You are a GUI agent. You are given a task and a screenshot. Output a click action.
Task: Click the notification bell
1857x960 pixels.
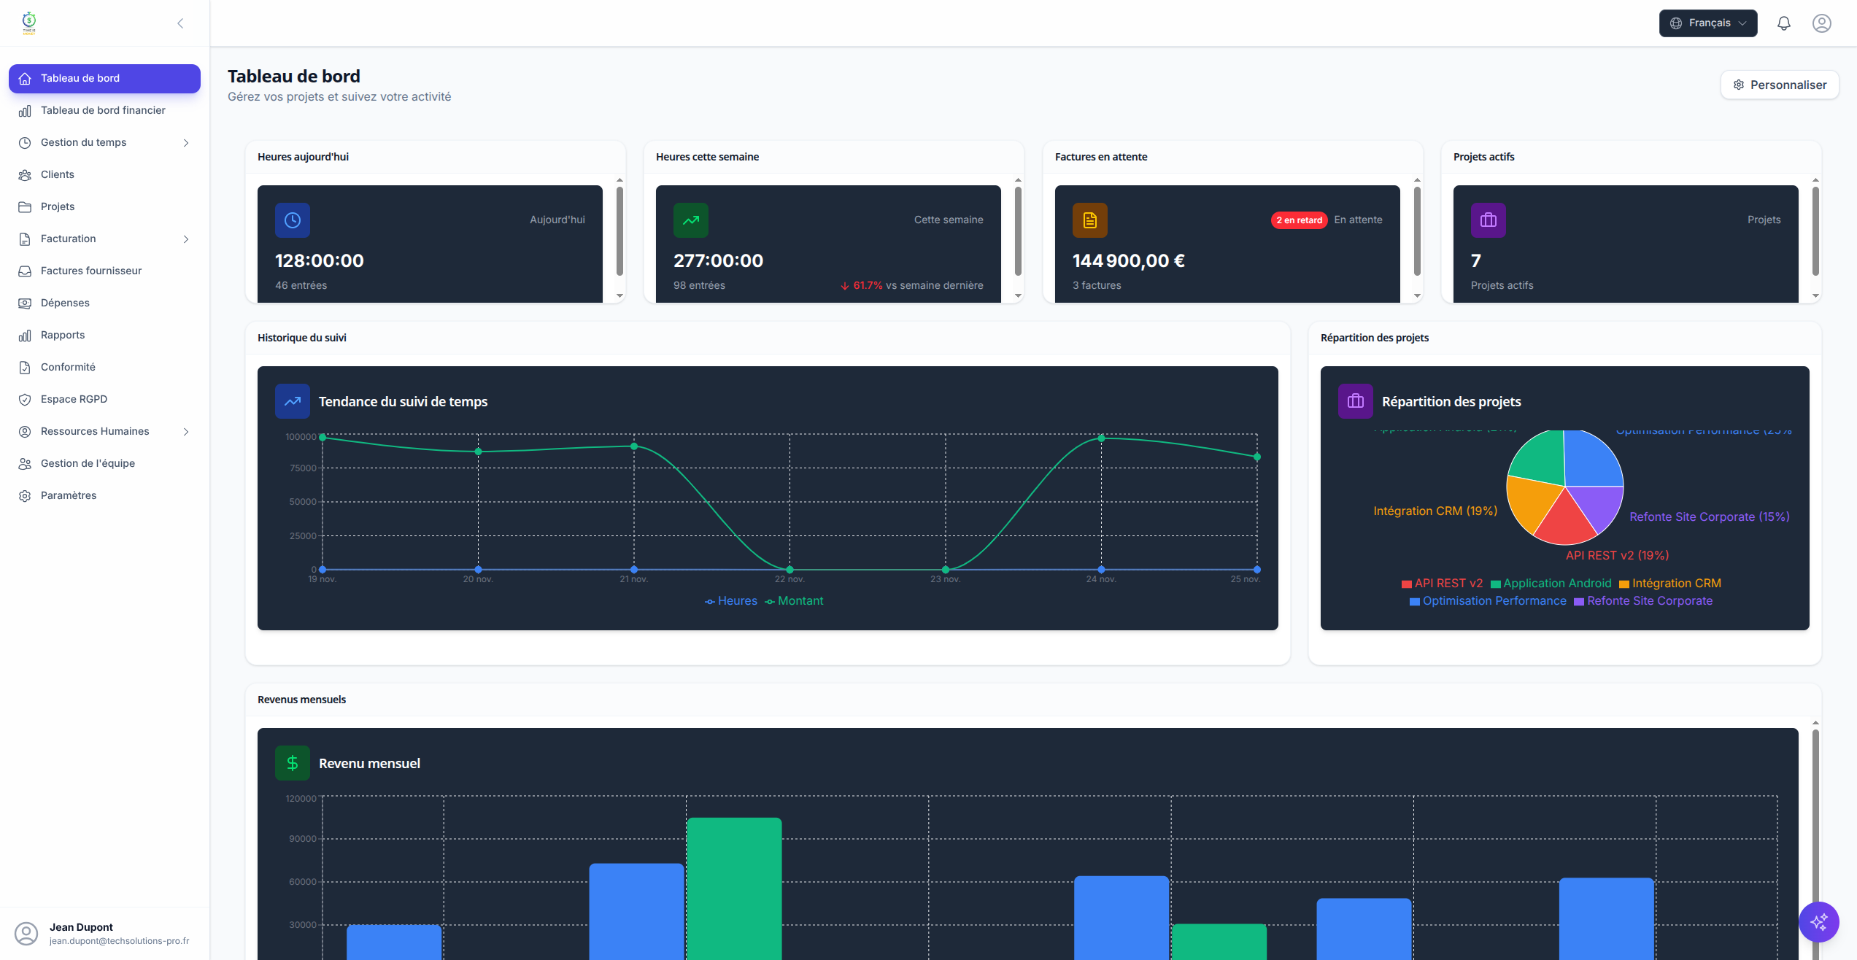[1784, 23]
